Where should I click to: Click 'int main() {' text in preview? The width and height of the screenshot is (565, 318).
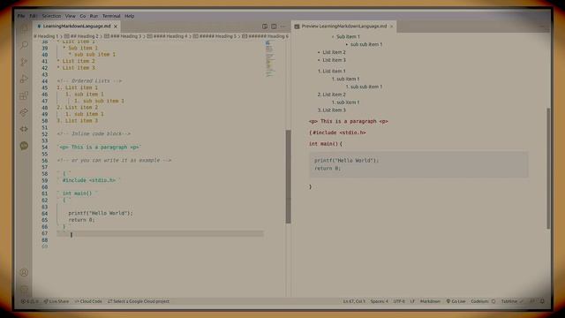(x=326, y=144)
